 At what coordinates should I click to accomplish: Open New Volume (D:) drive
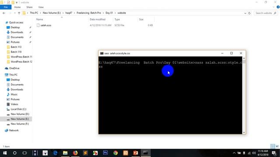point(20,114)
